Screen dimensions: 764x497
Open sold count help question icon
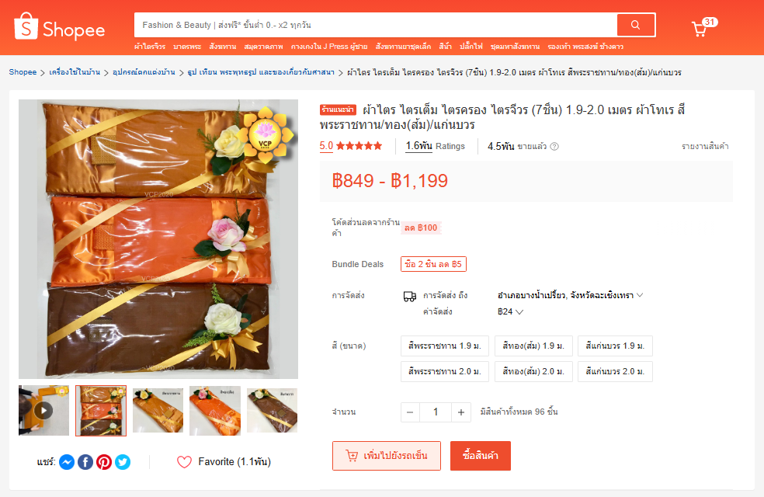[554, 146]
